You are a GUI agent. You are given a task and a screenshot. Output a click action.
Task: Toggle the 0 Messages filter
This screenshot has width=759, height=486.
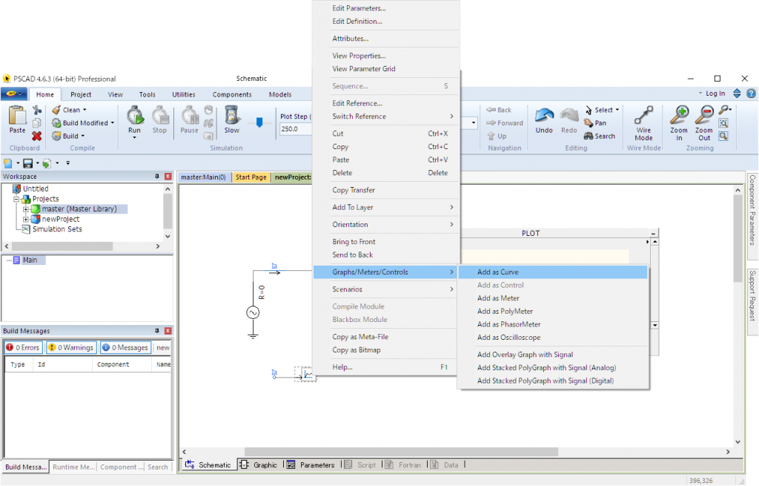125,347
